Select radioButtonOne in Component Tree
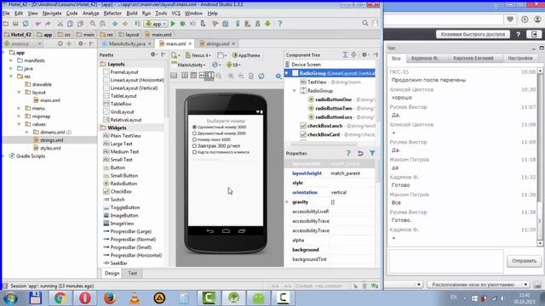 [x=333, y=99]
